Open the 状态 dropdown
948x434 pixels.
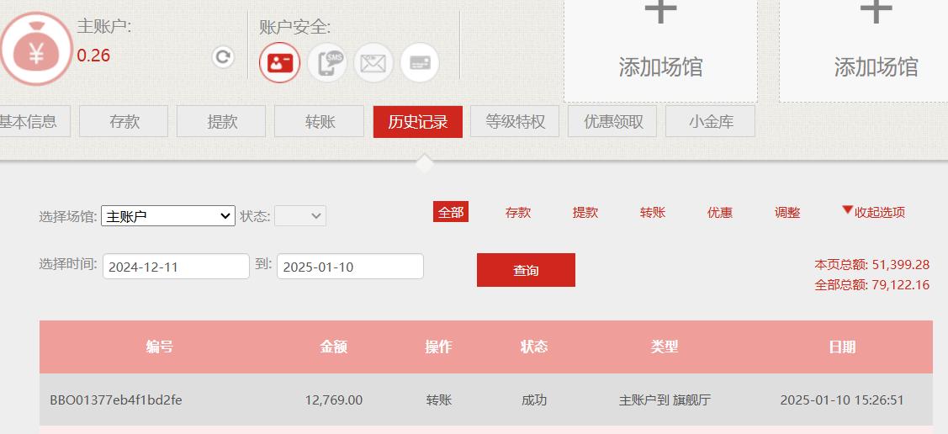(x=300, y=216)
